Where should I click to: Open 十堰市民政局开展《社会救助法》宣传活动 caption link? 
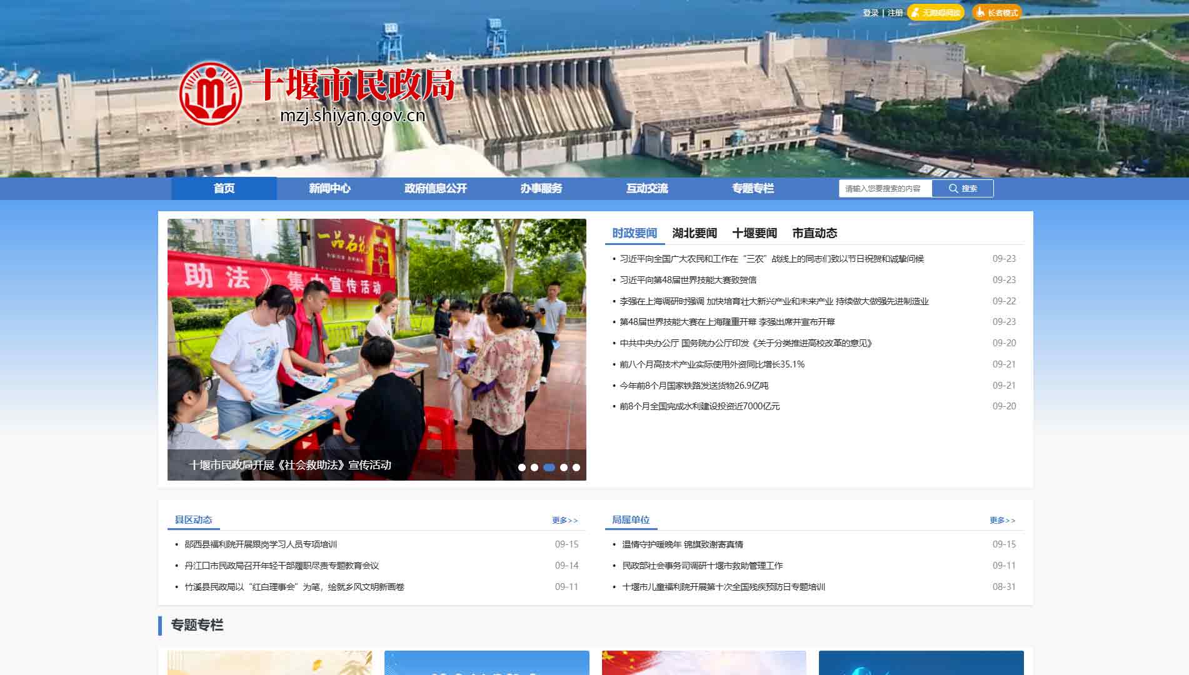[x=290, y=465]
